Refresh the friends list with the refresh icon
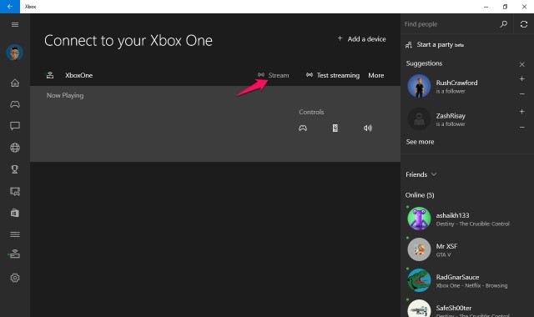Screen dimensions: 534x317 524,24
